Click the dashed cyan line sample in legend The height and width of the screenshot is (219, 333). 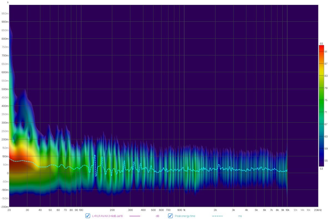217,216
